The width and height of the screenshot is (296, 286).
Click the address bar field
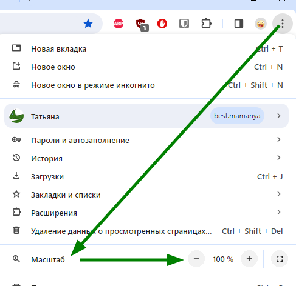click(50, 24)
